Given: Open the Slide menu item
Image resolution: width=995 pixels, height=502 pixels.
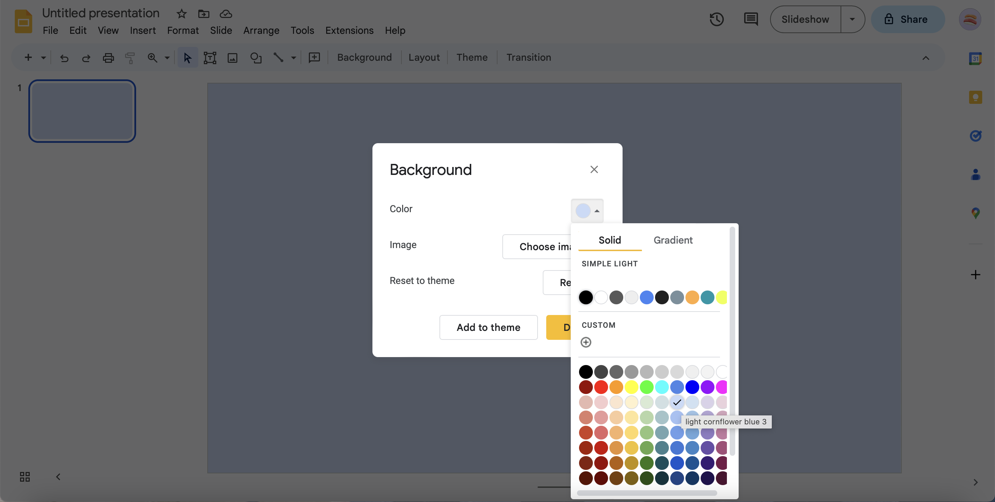Looking at the screenshot, I should [x=220, y=31].
